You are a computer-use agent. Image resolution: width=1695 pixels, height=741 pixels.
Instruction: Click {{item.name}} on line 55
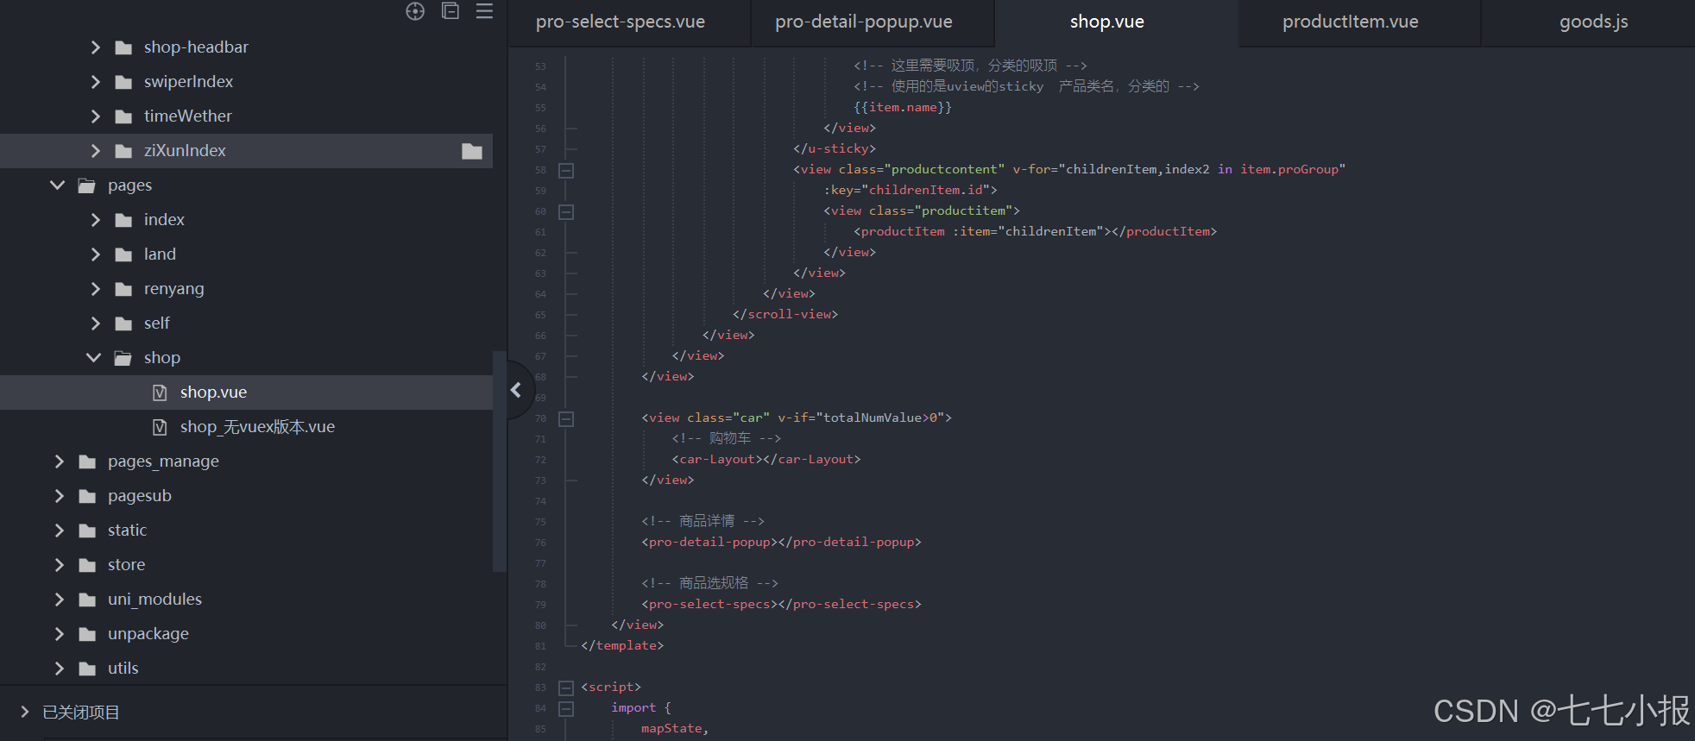click(x=903, y=107)
